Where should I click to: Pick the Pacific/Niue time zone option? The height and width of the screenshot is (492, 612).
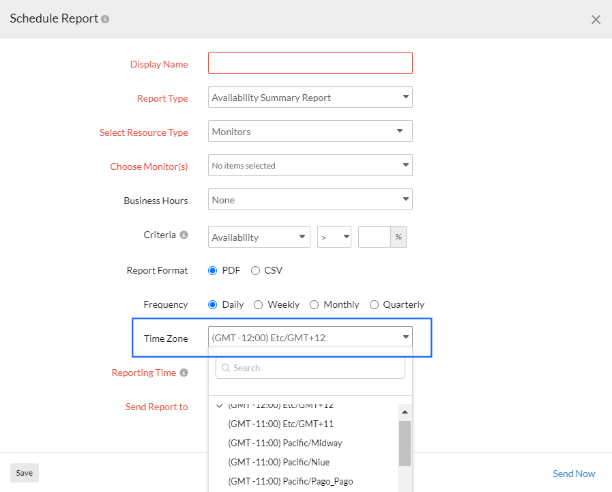pos(278,462)
